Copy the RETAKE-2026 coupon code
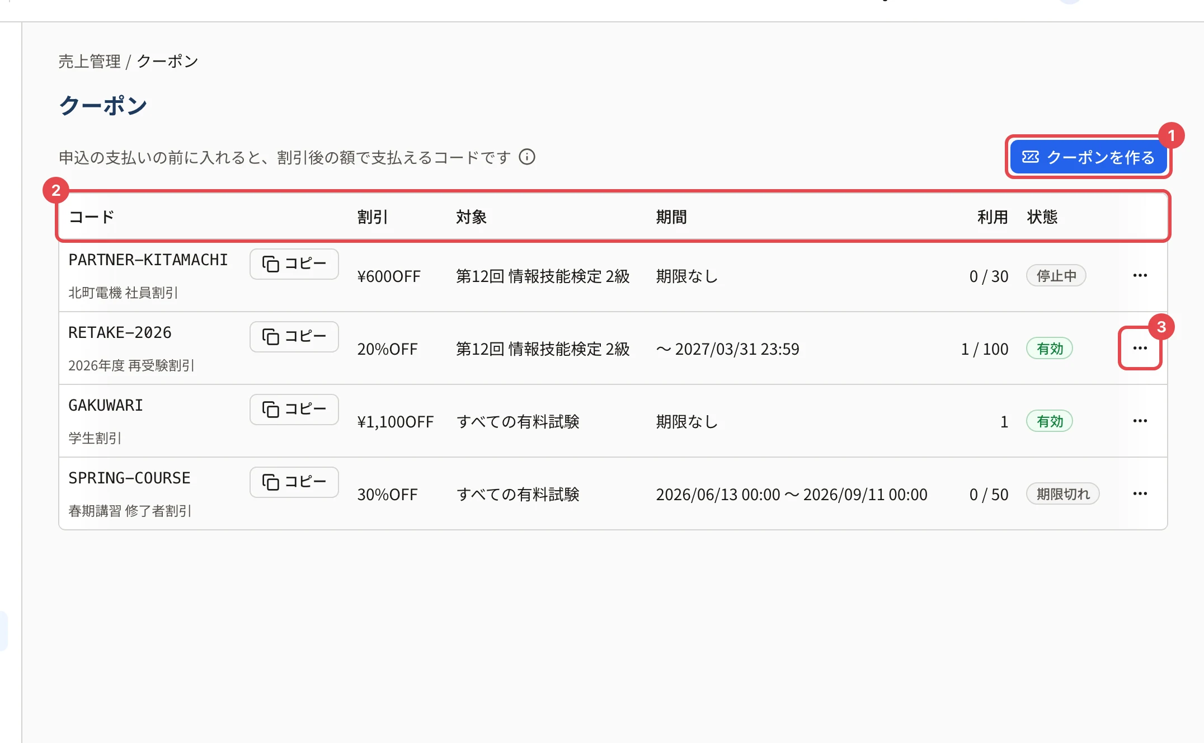The width and height of the screenshot is (1204, 743). pos(294,337)
